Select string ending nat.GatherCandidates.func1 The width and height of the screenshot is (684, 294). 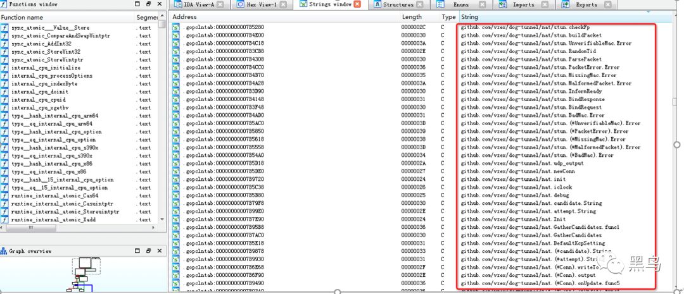pos(540,228)
